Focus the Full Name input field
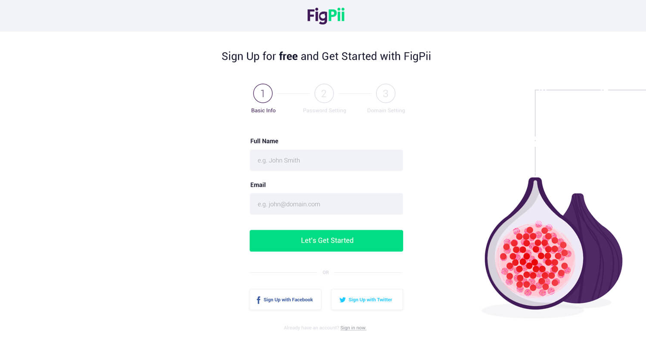This screenshot has width=646, height=362. point(326,160)
